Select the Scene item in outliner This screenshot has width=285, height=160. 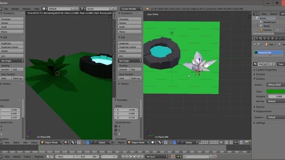tap(262, 18)
